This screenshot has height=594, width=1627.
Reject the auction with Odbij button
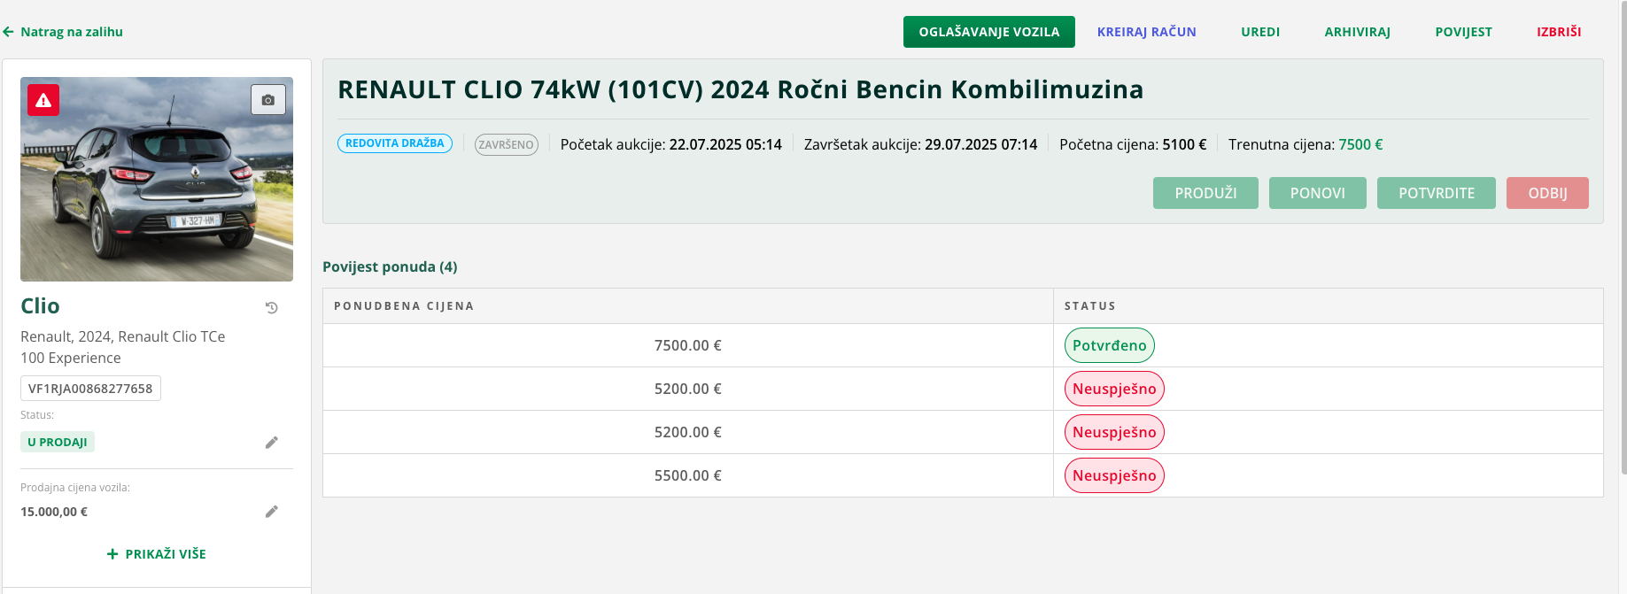(1546, 193)
